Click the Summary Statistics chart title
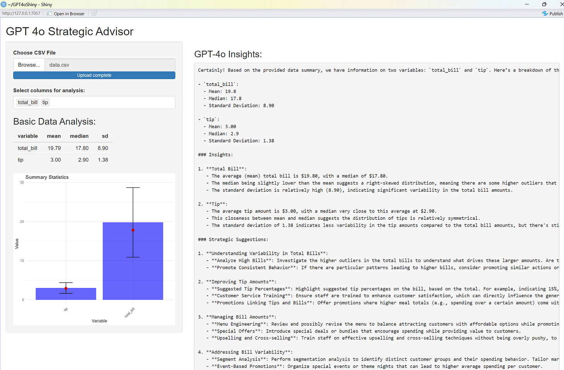 [x=47, y=177]
